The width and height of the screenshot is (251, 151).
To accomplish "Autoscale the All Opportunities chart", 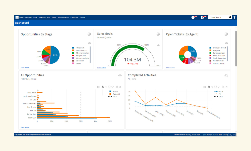I will coord(117,87).
